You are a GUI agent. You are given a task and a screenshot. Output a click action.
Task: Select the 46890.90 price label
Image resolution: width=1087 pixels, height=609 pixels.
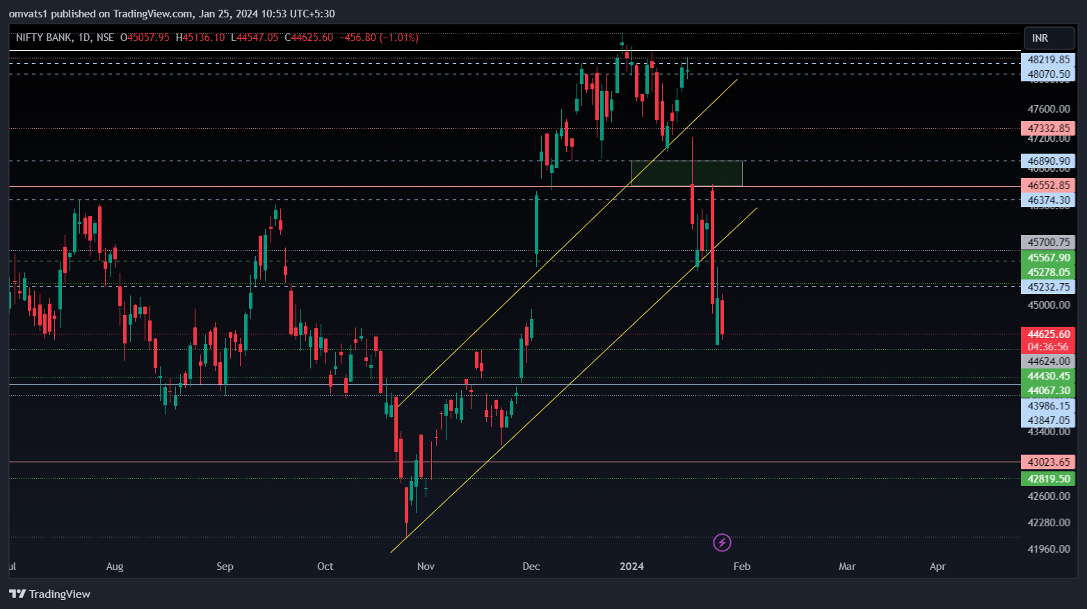coord(1048,161)
